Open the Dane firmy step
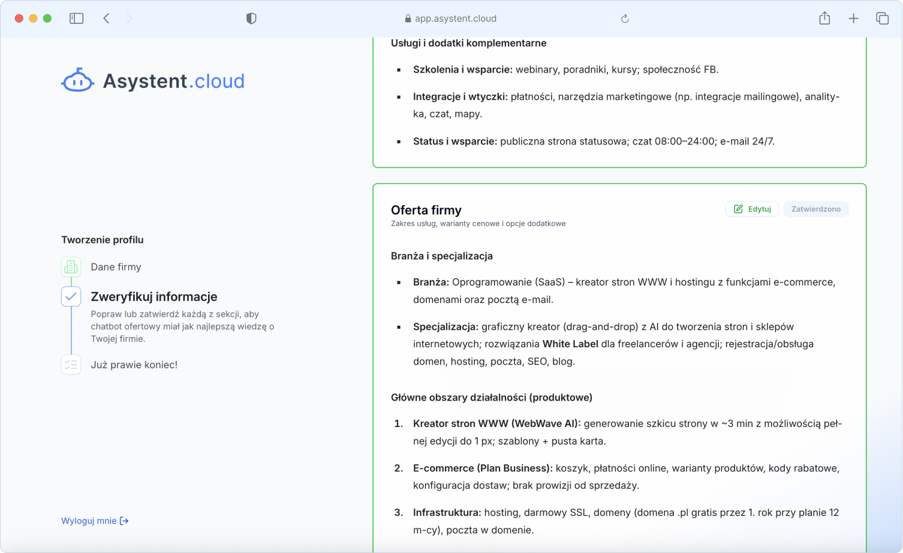903x553 pixels. coord(116,267)
